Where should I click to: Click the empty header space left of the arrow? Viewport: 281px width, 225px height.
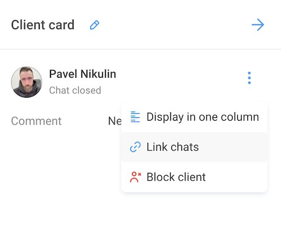pyautogui.click(x=174, y=25)
